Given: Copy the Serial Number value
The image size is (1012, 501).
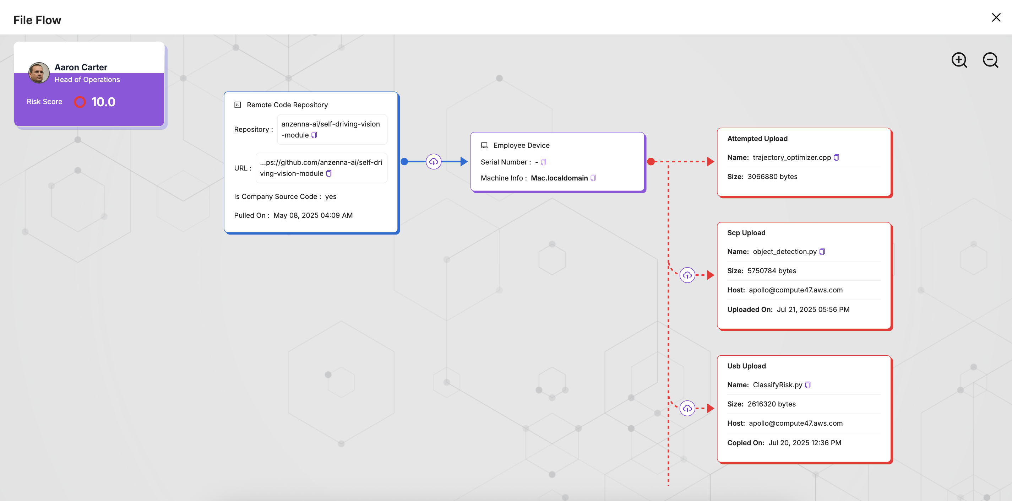Looking at the screenshot, I should (x=543, y=162).
